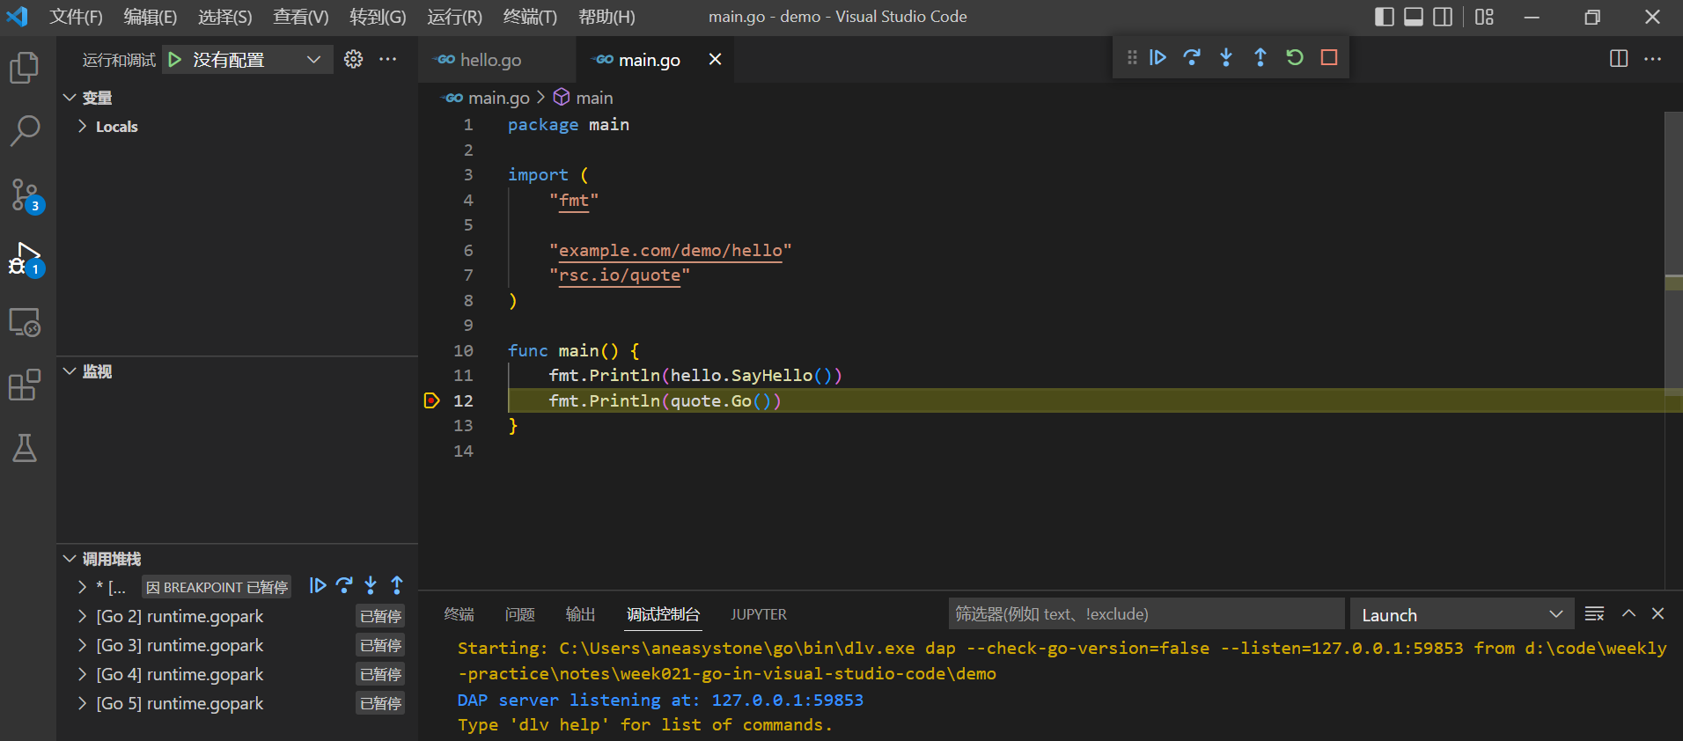
Task: Open launch.json with gear icon
Action: click(353, 59)
